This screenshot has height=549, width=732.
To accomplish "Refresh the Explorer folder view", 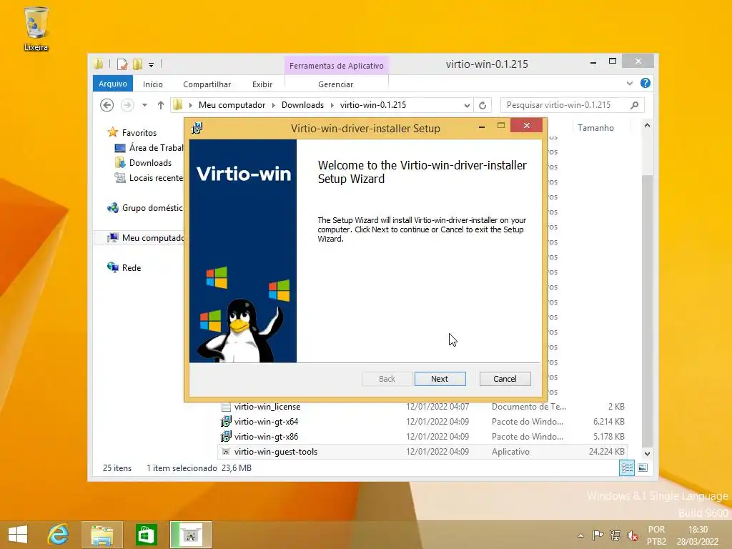I will [x=483, y=106].
